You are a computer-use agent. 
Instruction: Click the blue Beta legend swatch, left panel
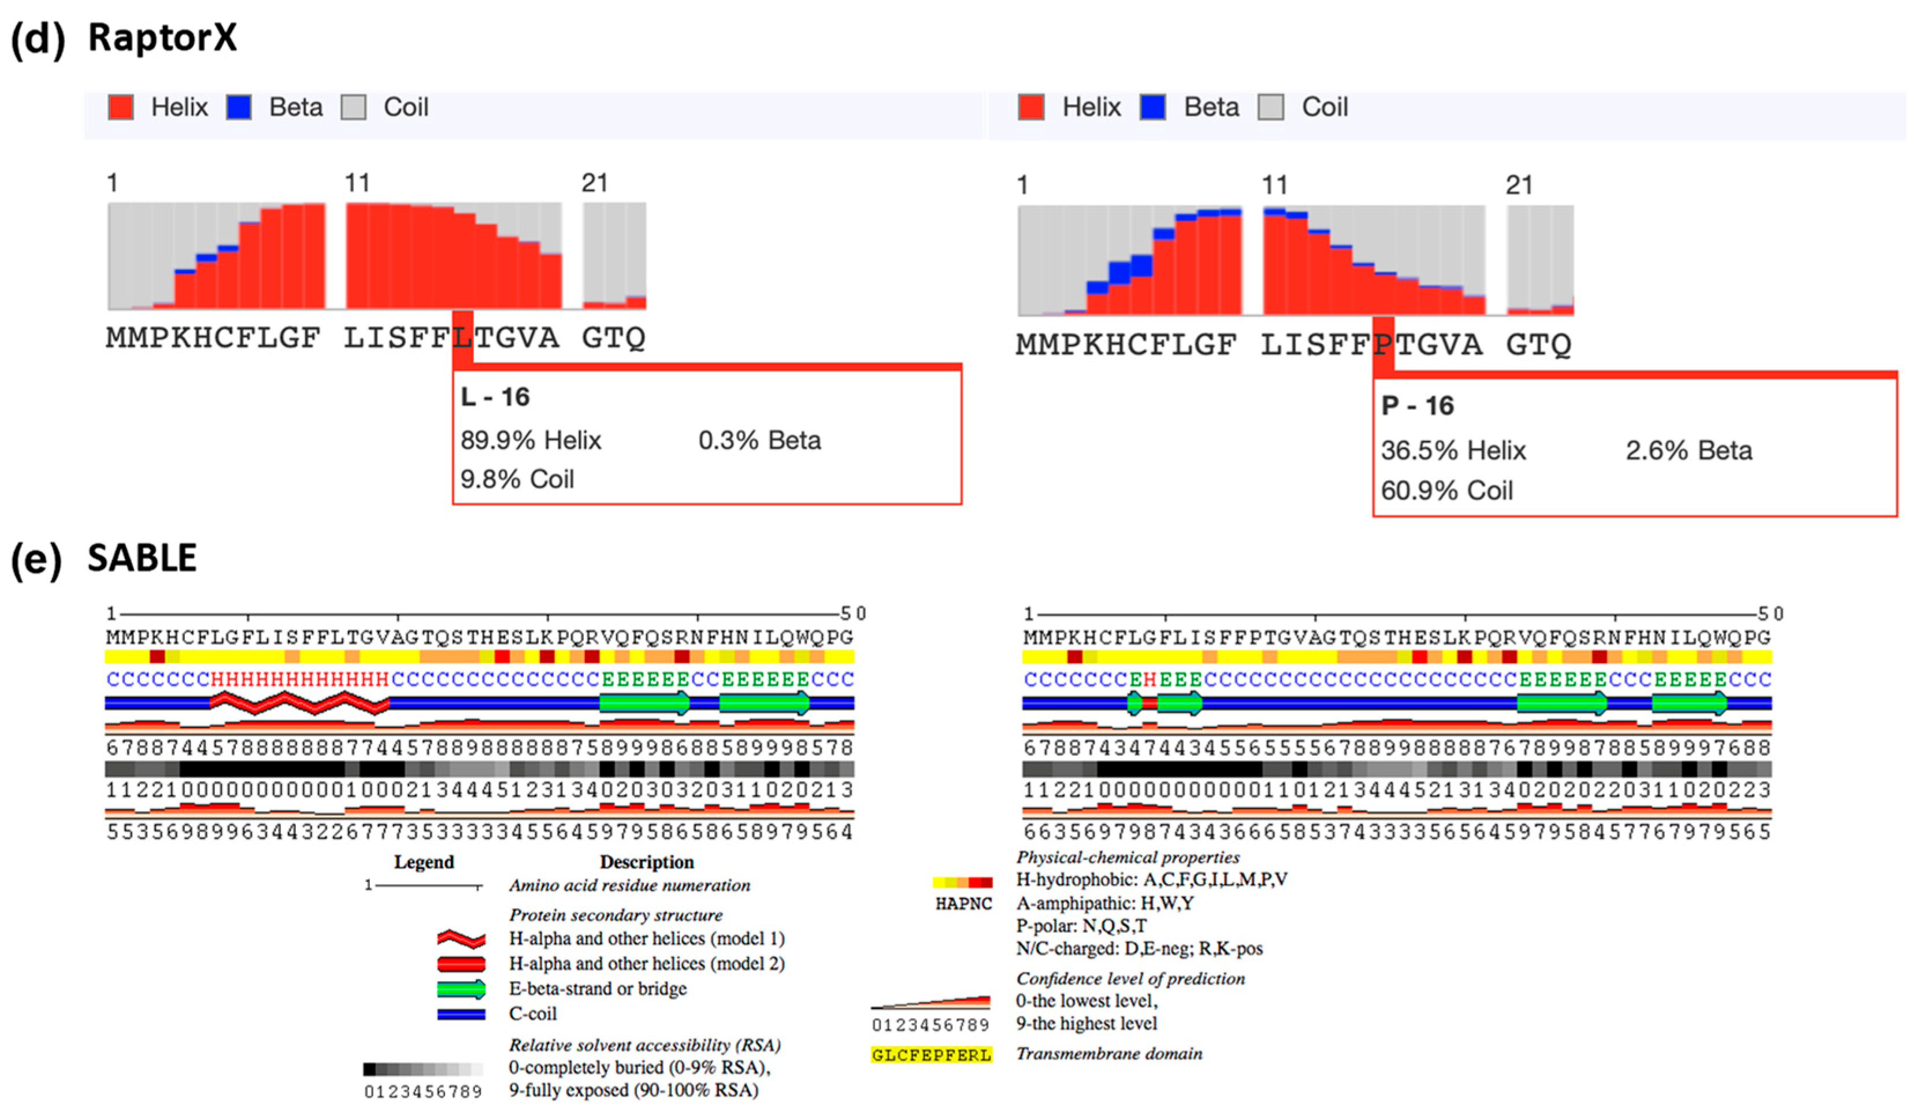coord(239,107)
